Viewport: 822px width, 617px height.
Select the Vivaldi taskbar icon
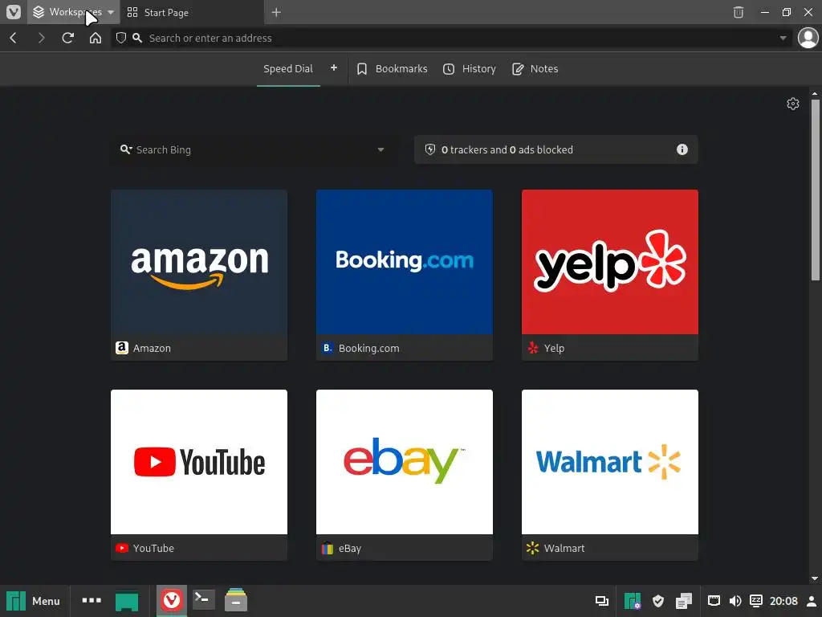172,600
